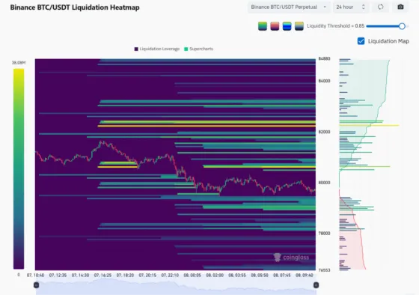Click the camera screenshot icon
The width and height of the screenshot is (419, 295).
(400, 7)
